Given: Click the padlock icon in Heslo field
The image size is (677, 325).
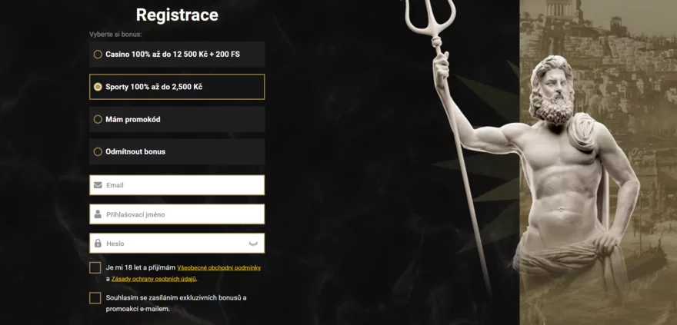Looking at the screenshot, I should pos(98,243).
